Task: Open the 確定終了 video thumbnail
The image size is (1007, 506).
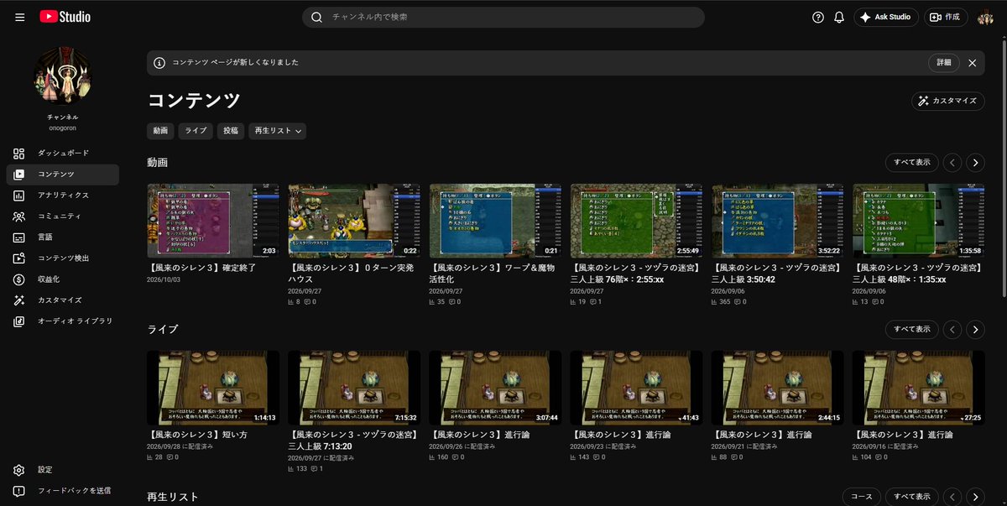Action: 213,221
